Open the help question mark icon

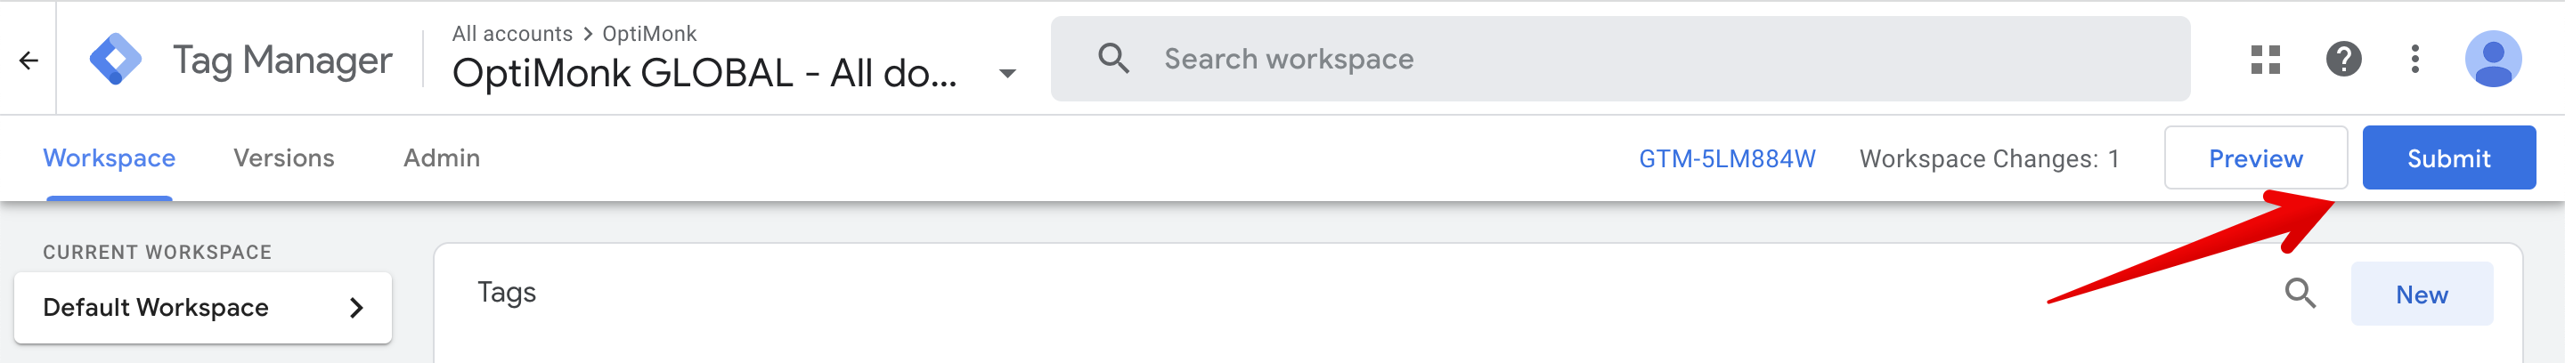[2343, 60]
